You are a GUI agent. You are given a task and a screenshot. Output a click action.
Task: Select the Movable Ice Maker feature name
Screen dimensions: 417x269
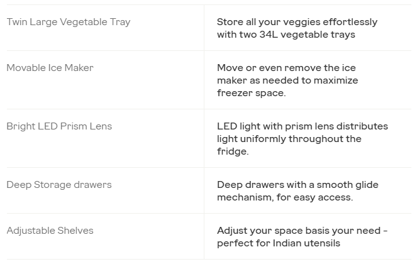point(50,68)
